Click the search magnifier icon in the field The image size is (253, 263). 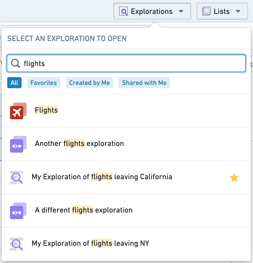pos(16,64)
